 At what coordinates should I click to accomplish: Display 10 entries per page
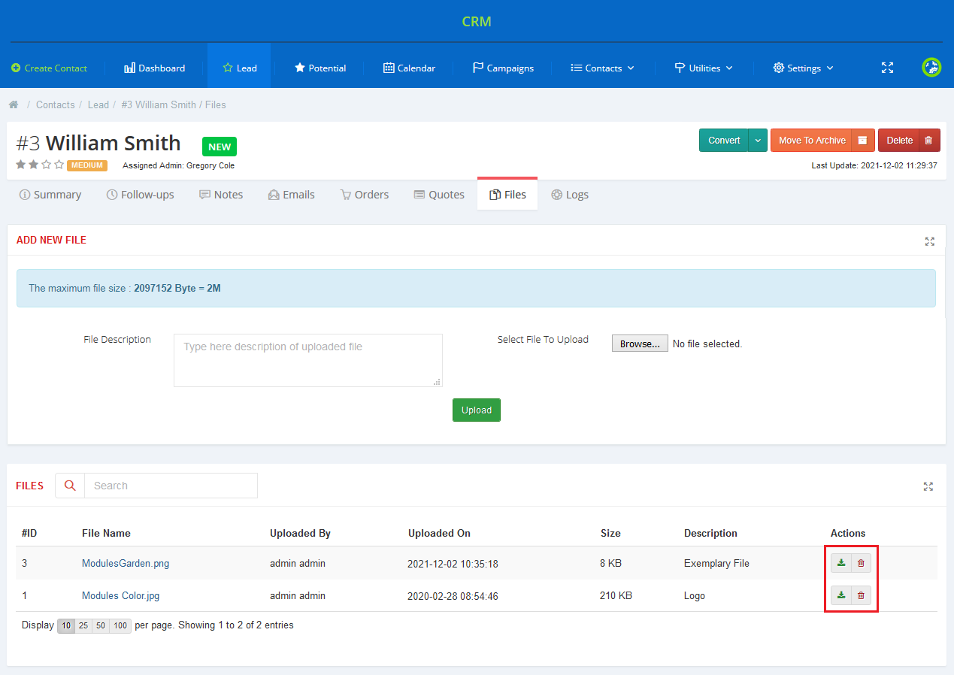pos(66,625)
